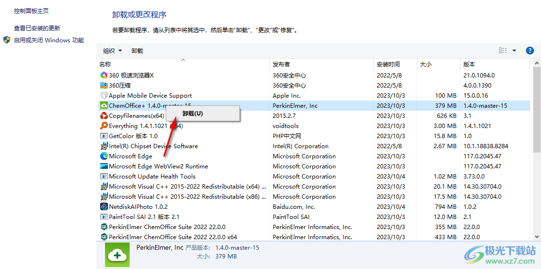541x269 pixels.
Task: Click the 794 MB size cell
Action: coord(446,207)
